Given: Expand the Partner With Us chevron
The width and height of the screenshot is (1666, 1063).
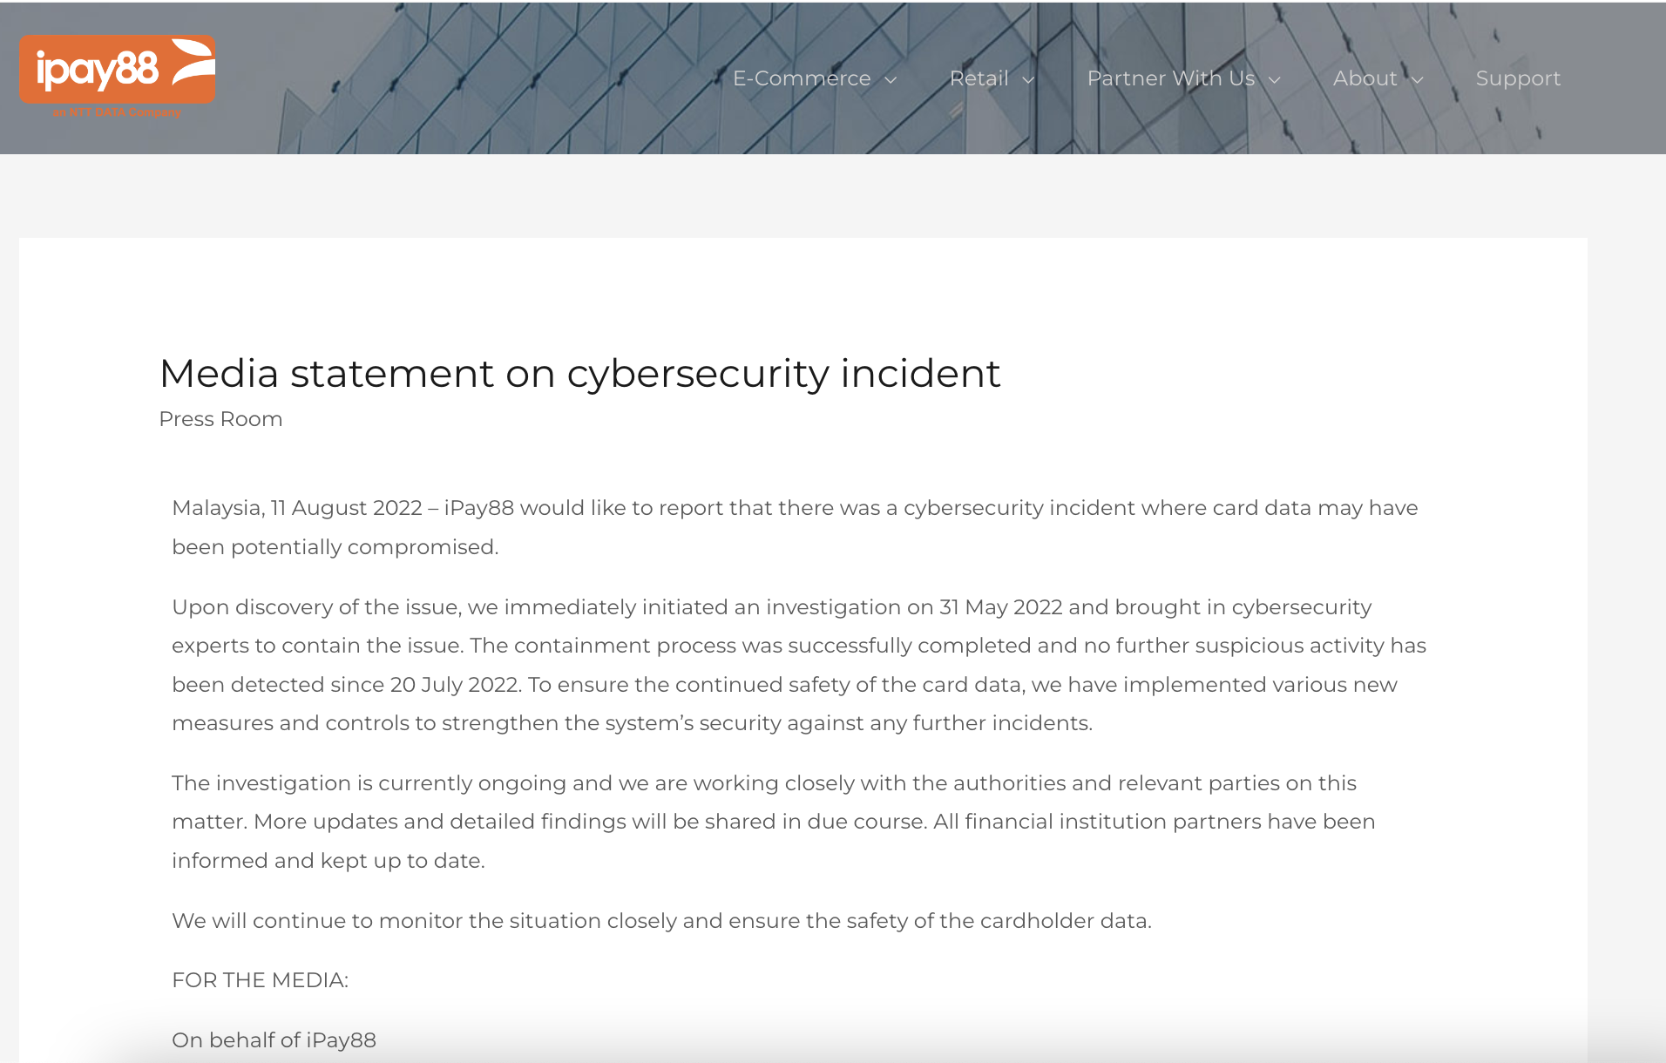Looking at the screenshot, I should pyautogui.click(x=1275, y=80).
